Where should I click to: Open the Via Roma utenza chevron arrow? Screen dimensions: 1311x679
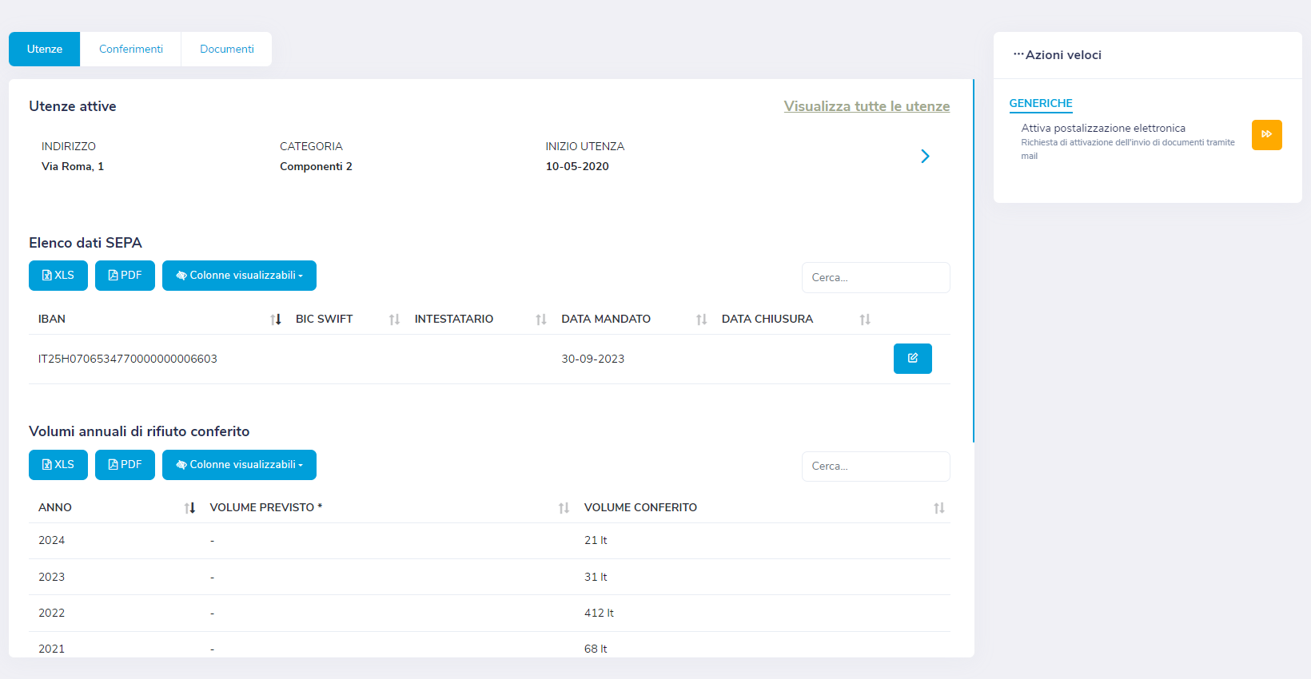[925, 157]
